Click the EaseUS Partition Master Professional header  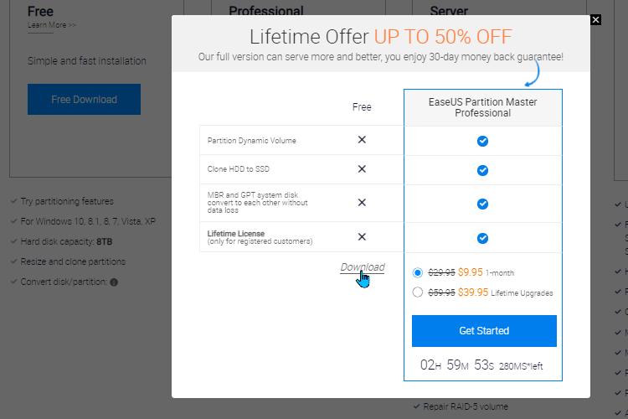pos(483,107)
